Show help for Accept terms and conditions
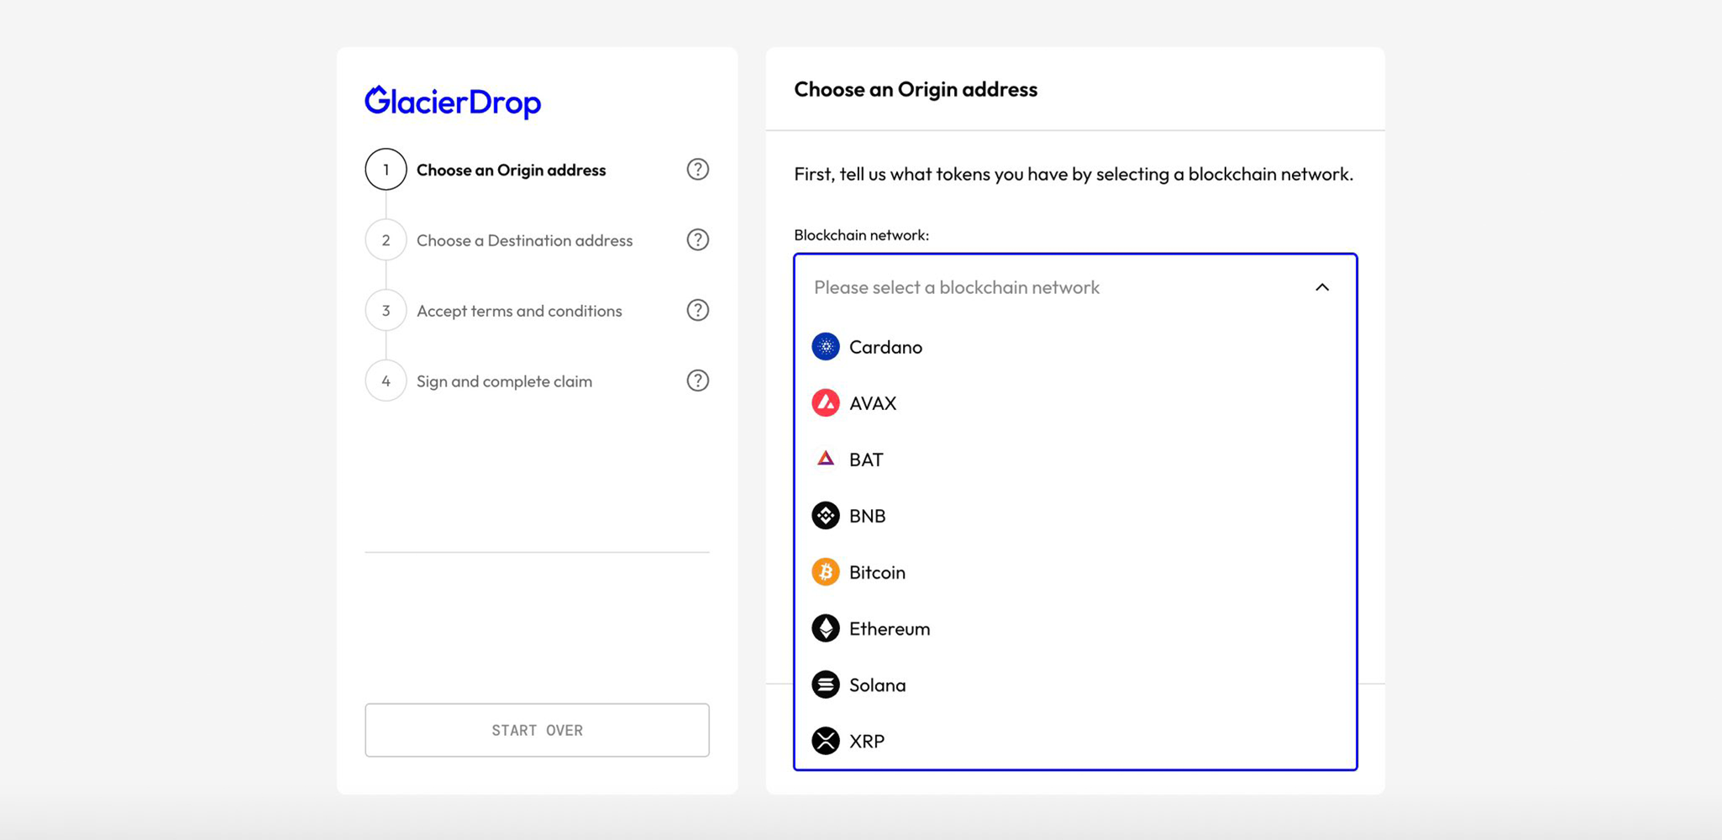The image size is (1722, 840). click(697, 311)
